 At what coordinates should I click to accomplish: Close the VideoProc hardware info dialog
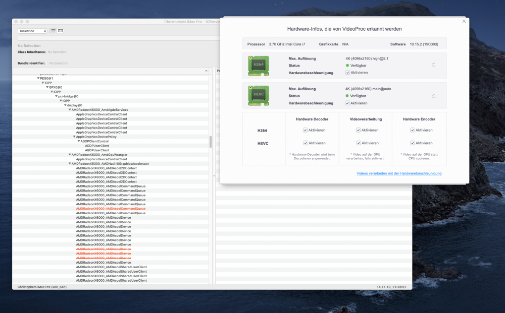click(464, 21)
